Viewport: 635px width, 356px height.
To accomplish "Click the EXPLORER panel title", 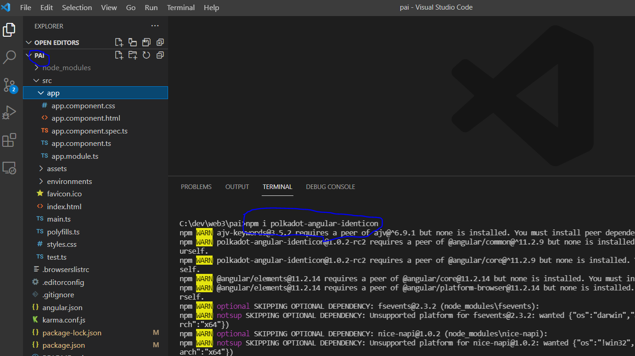I will (x=49, y=26).
